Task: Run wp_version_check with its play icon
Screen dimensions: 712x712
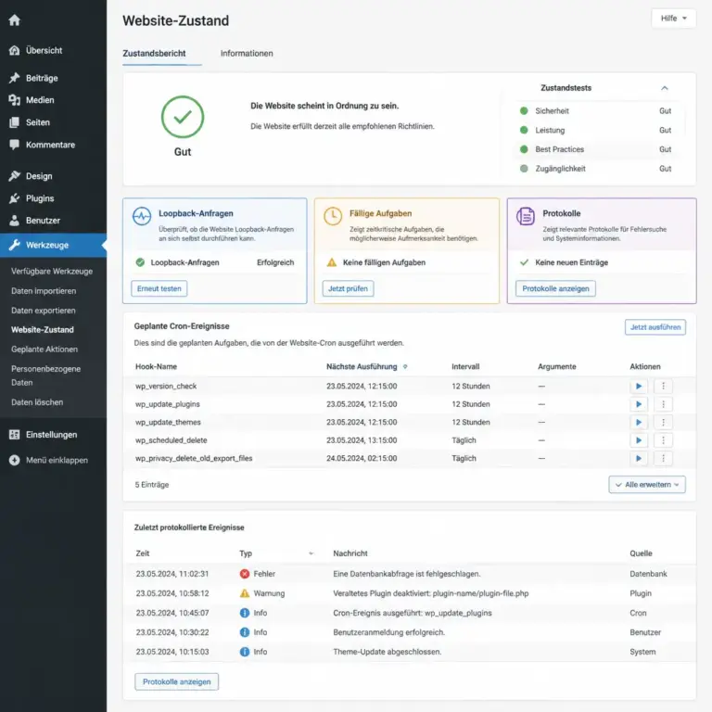Action: tap(639, 386)
